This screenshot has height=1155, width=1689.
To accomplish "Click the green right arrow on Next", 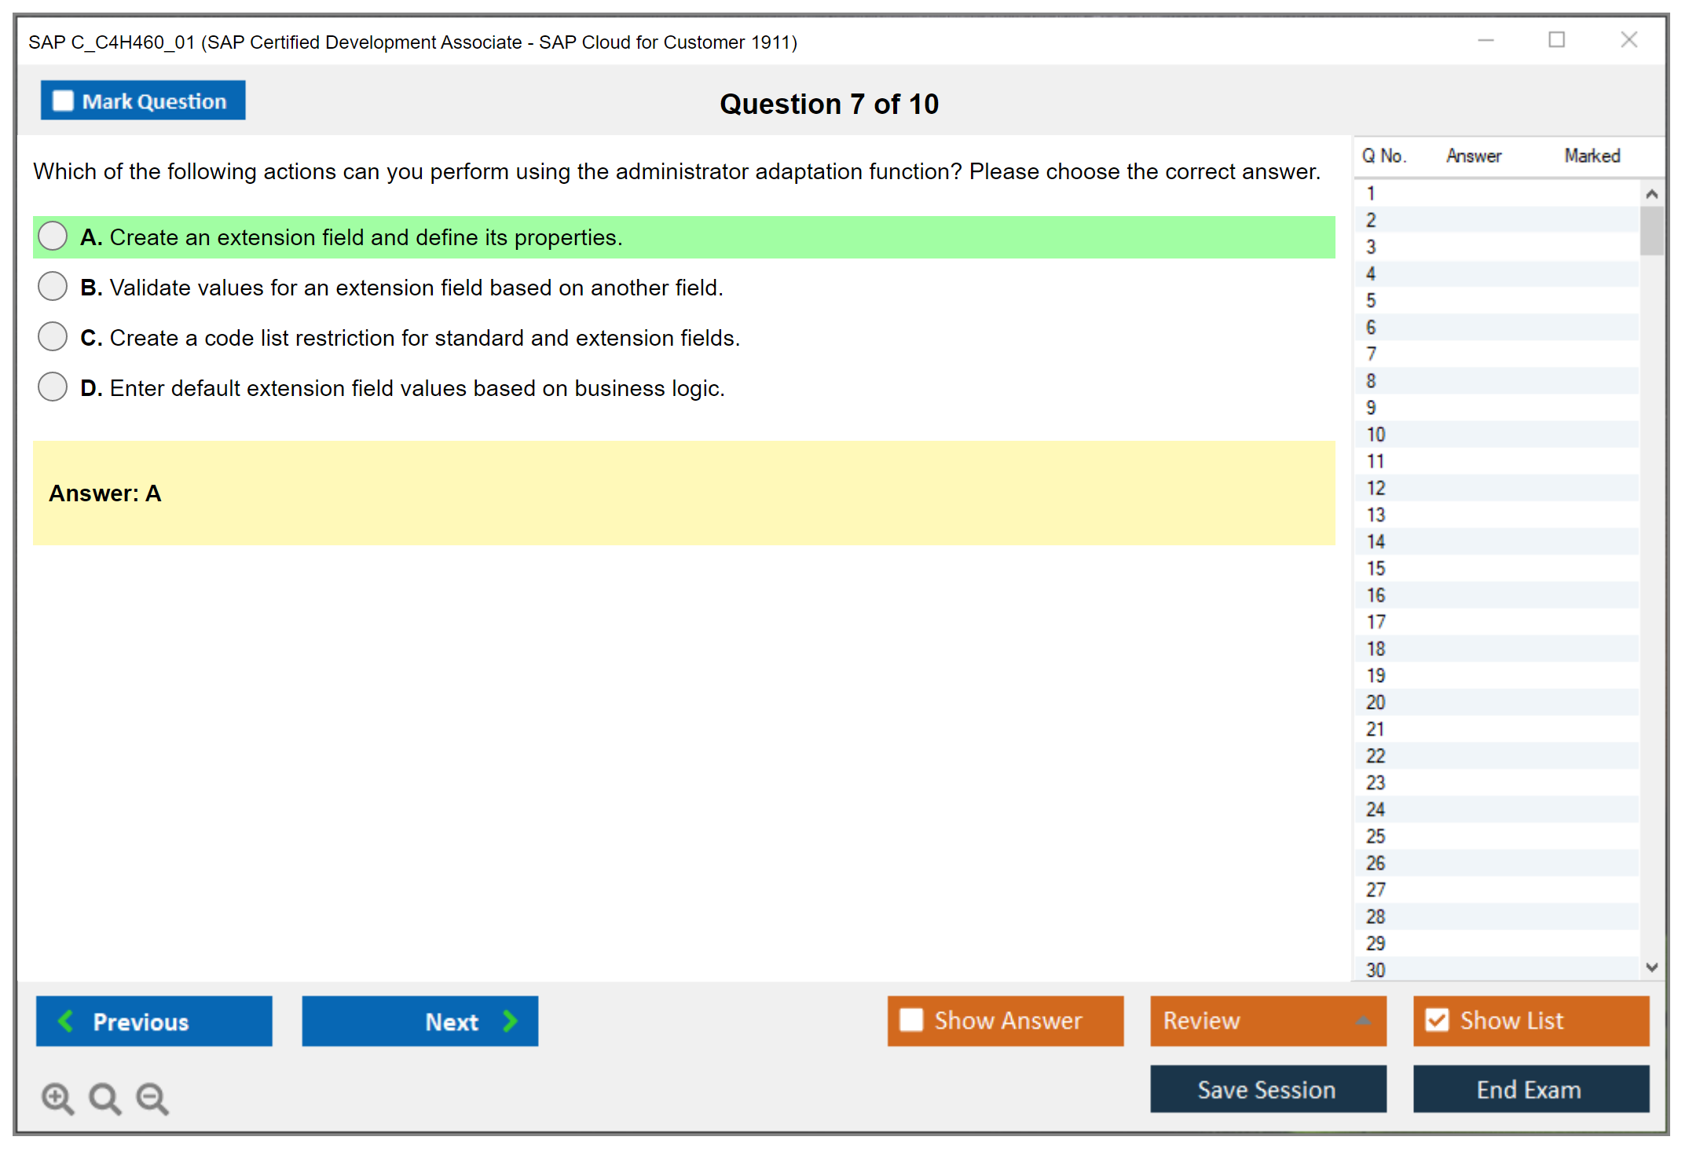I will [510, 1021].
